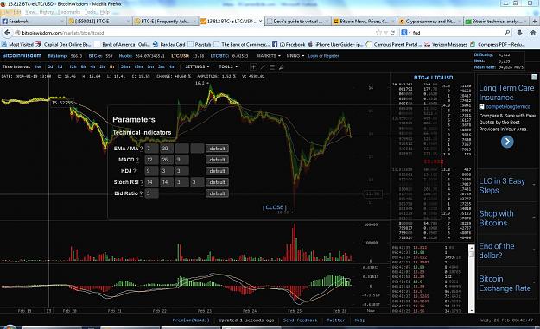
Task: Click the address bar URL
Action: [63, 33]
